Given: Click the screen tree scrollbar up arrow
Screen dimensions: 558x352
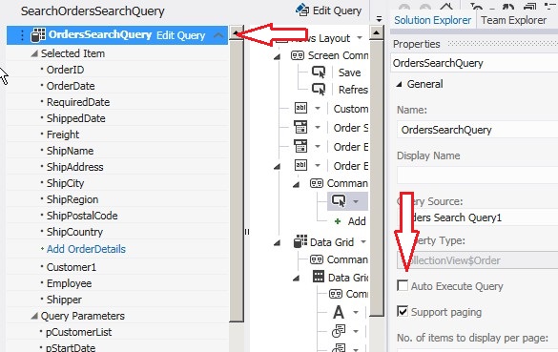Looking at the screenshot, I should pos(377,32).
